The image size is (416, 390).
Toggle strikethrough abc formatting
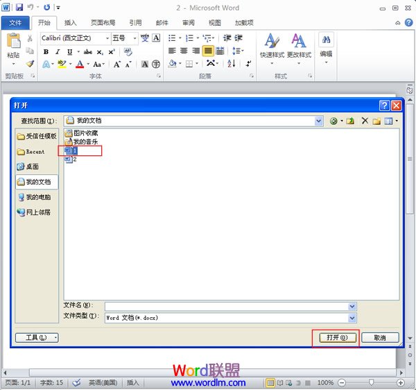pyautogui.click(x=88, y=52)
